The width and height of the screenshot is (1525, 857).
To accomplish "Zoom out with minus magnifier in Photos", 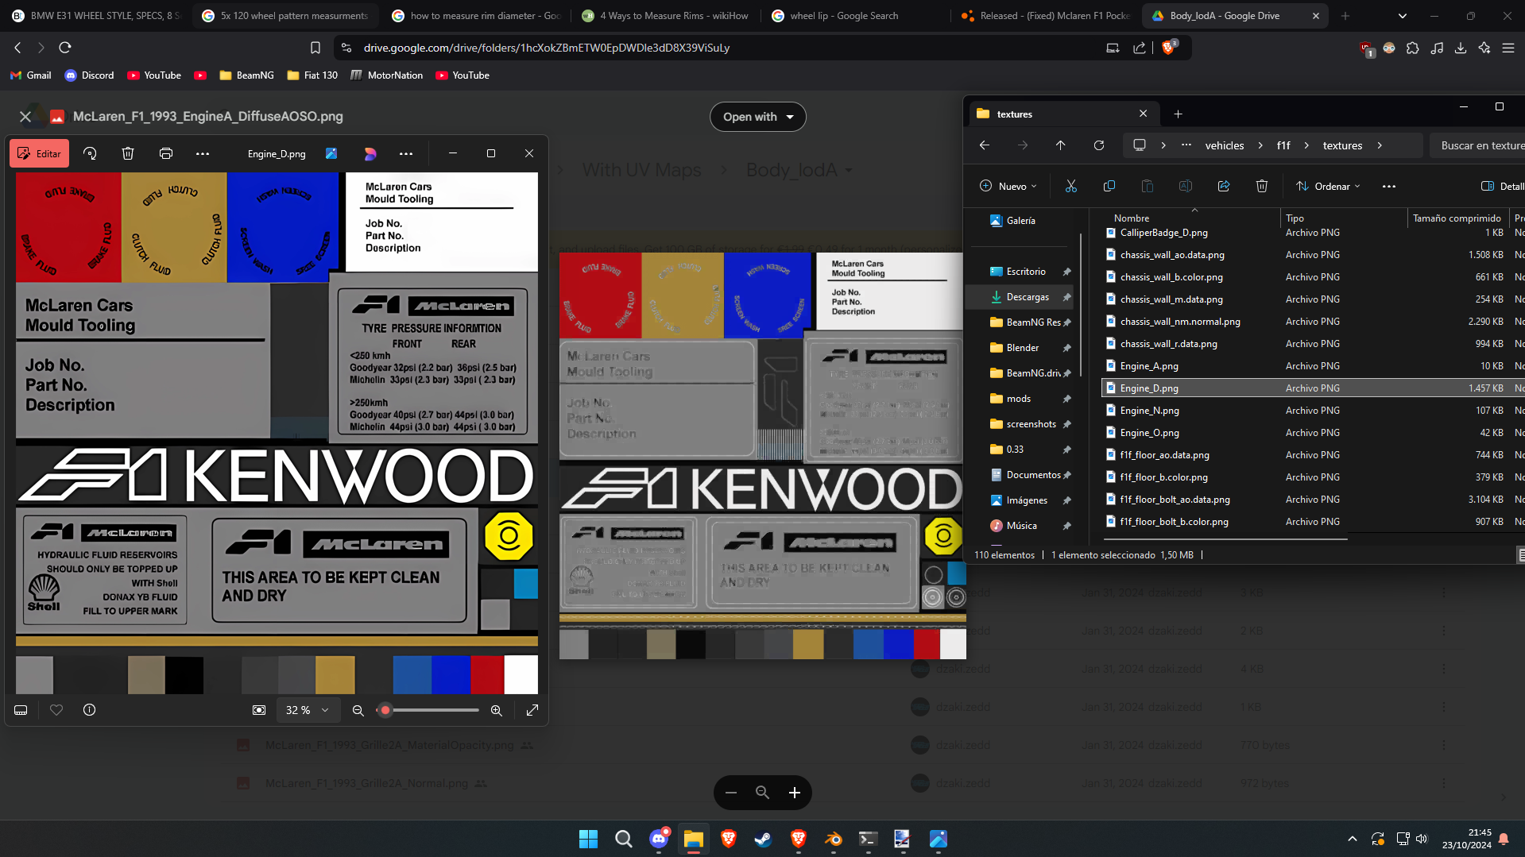I will pyautogui.click(x=358, y=710).
